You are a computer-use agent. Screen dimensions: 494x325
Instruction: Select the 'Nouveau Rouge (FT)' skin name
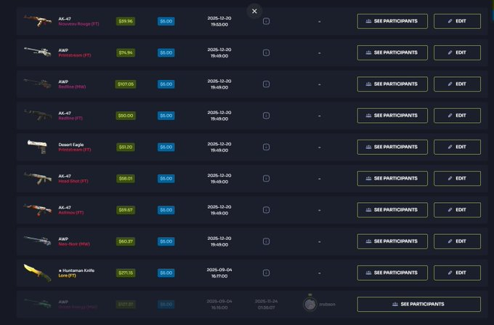click(78, 24)
